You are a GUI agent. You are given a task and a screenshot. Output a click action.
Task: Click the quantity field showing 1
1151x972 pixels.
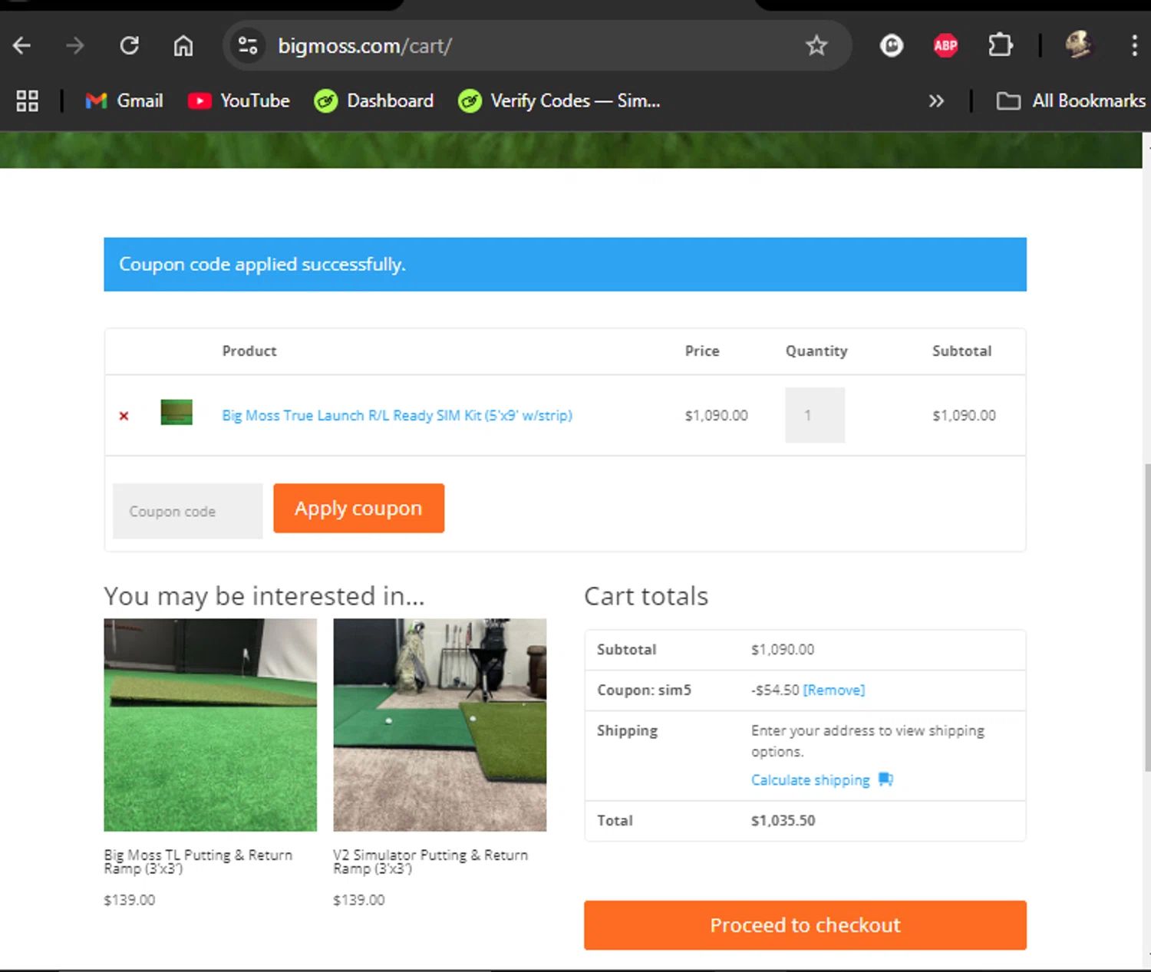pyautogui.click(x=815, y=415)
